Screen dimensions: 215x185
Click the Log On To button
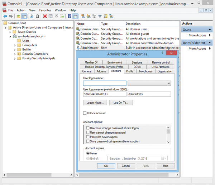click(x=121, y=102)
